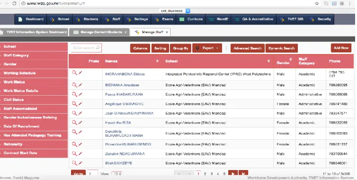This screenshot has height=180, width=357.
Task: Click the quick search magnifier icon
Action: (98, 48)
